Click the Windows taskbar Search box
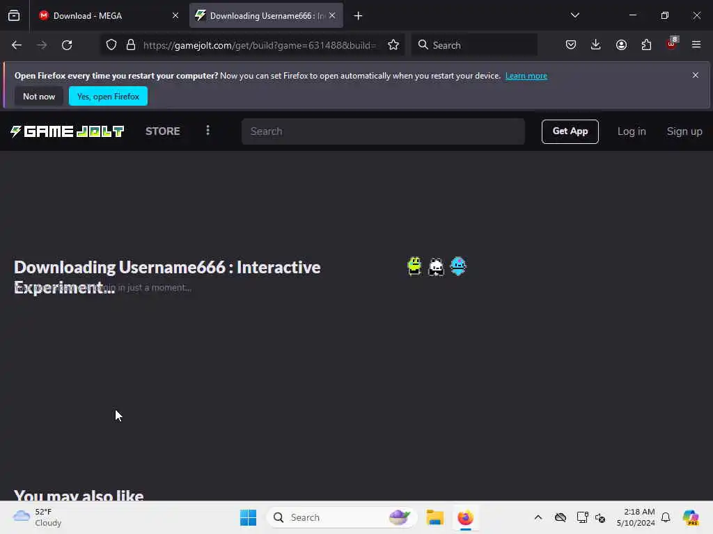The height and width of the screenshot is (534, 713). 341,517
